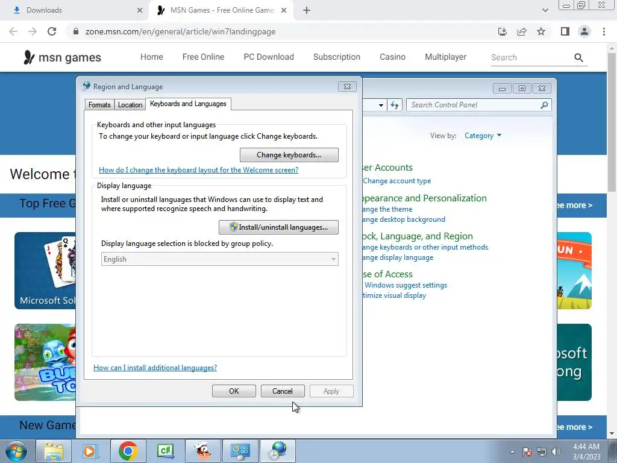617x463 pixels.
Task: Click the Region and Language globe taskbar icon
Action: [x=278, y=451]
